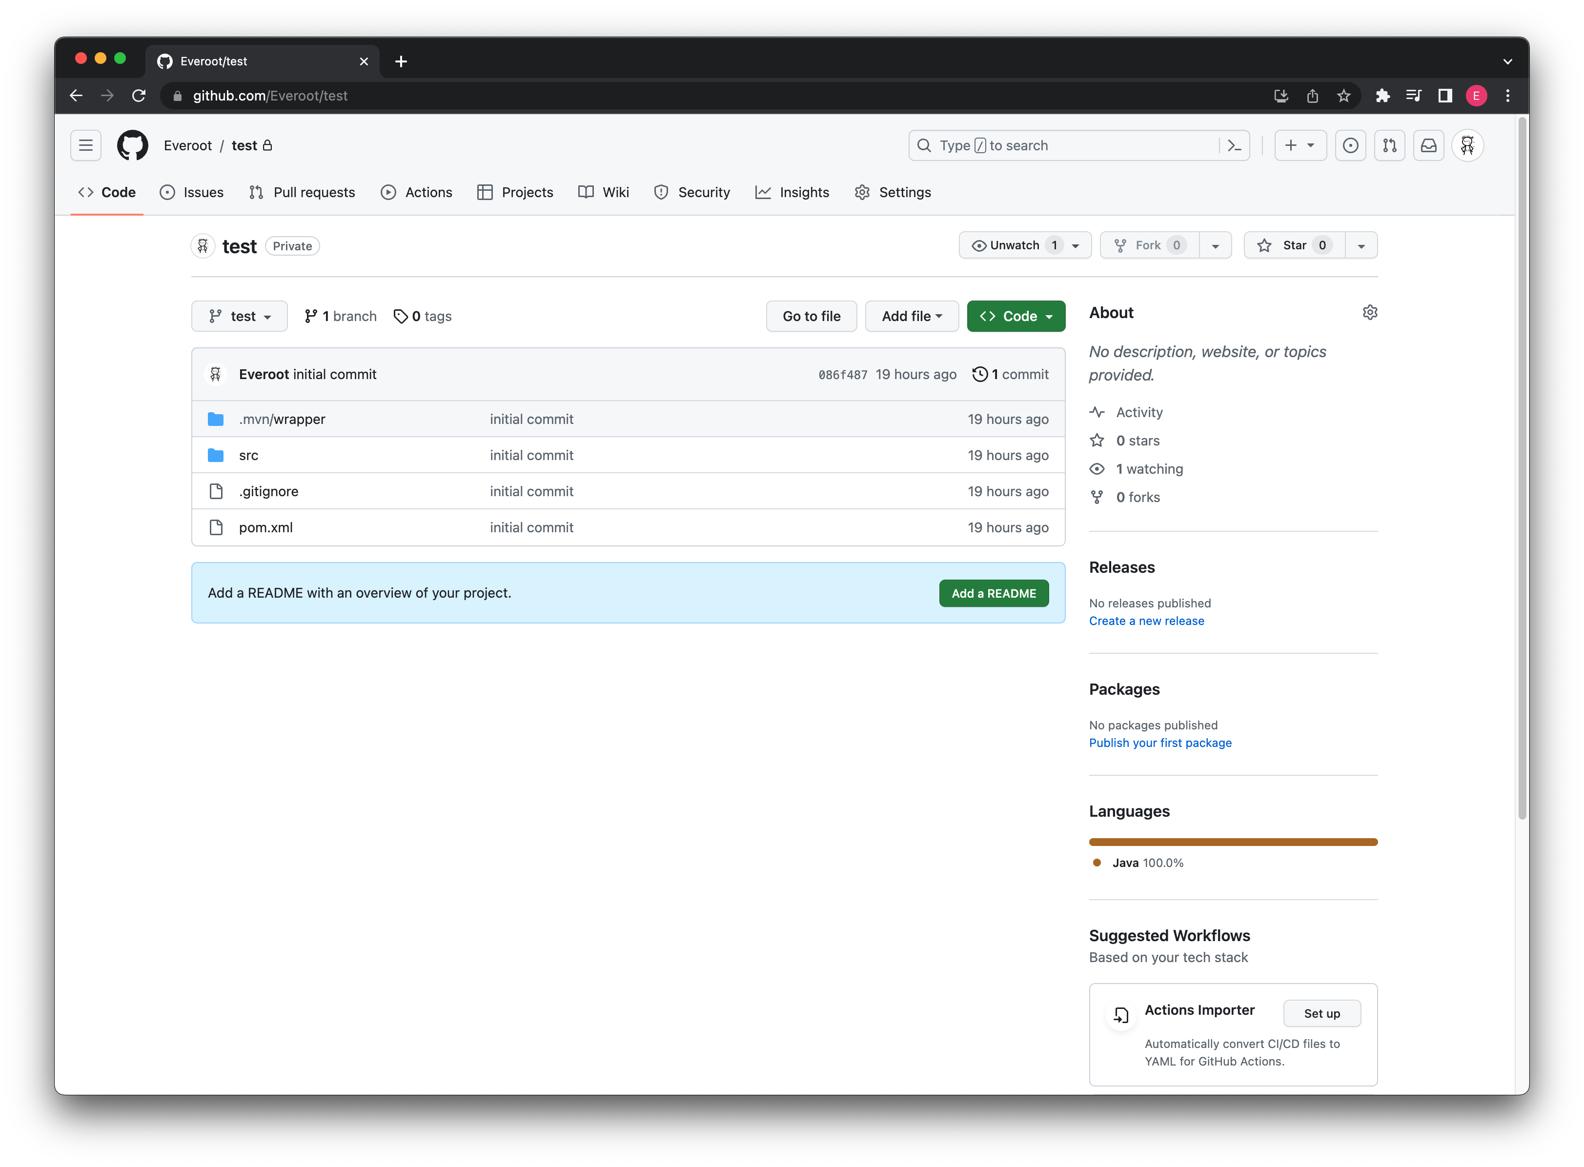Expand the green Code dropdown
This screenshot has width=1584, height=1167.
(x=1015, y=316)
